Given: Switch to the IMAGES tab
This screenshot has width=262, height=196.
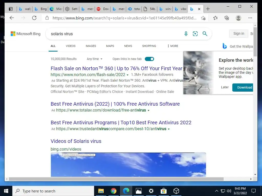Looking at the screenshot, I should (91, 46).
